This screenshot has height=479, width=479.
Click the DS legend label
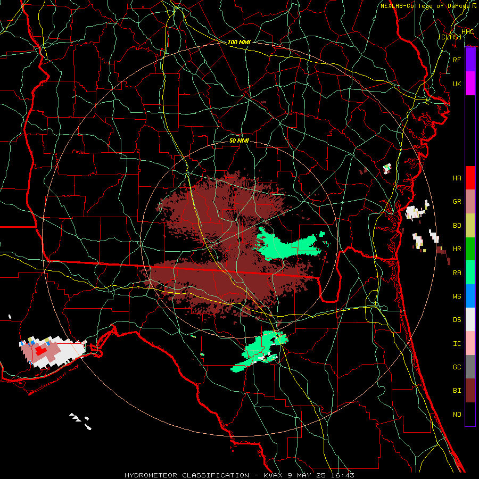point(457,320)
